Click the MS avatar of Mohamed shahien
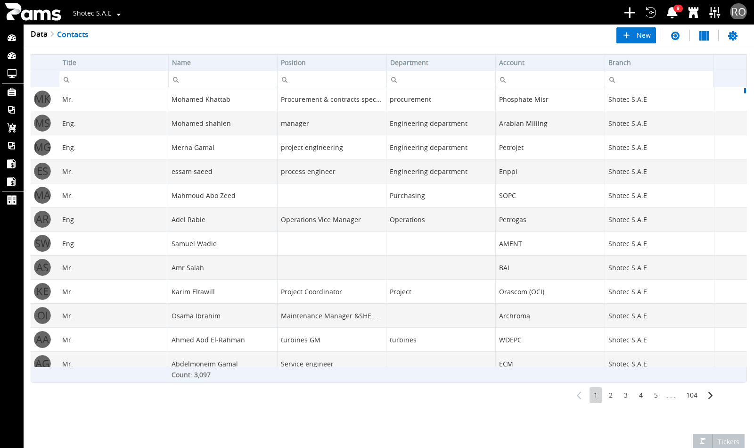 [42, 123]
